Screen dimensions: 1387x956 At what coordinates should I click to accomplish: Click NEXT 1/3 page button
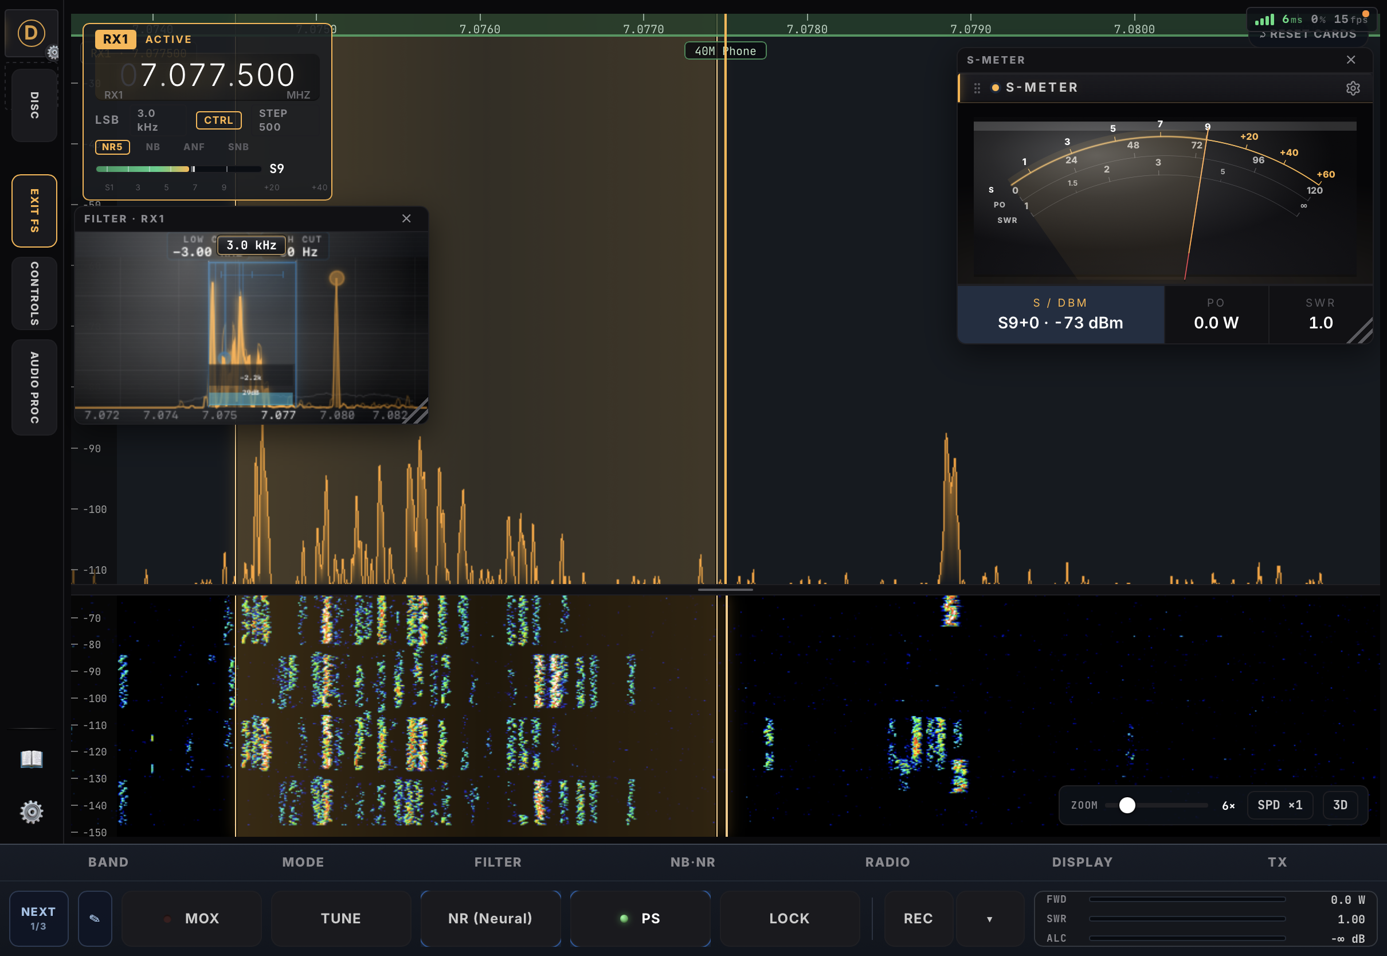38,918
